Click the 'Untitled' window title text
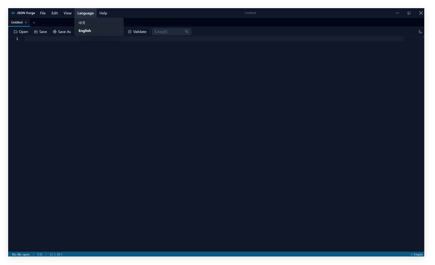Screen dimensions: 435x265 (250, 13)
